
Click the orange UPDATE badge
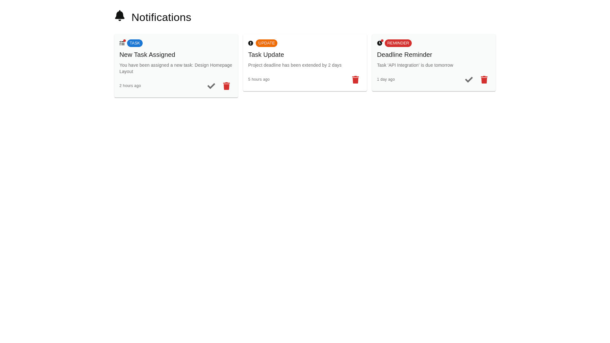pos(266,43)
